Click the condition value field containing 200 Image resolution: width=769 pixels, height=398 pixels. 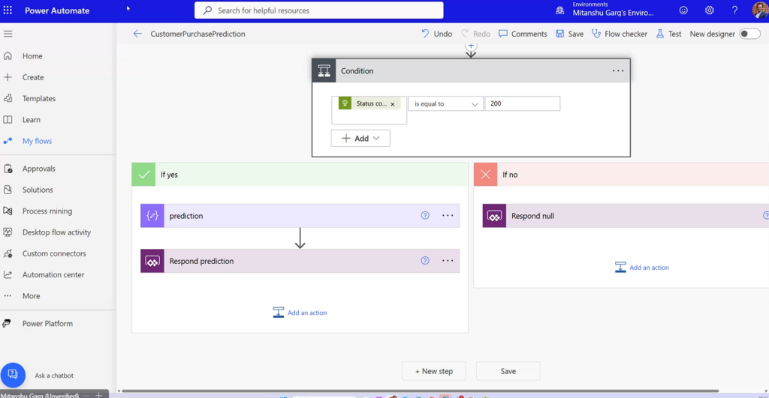[x=522, y=104]
